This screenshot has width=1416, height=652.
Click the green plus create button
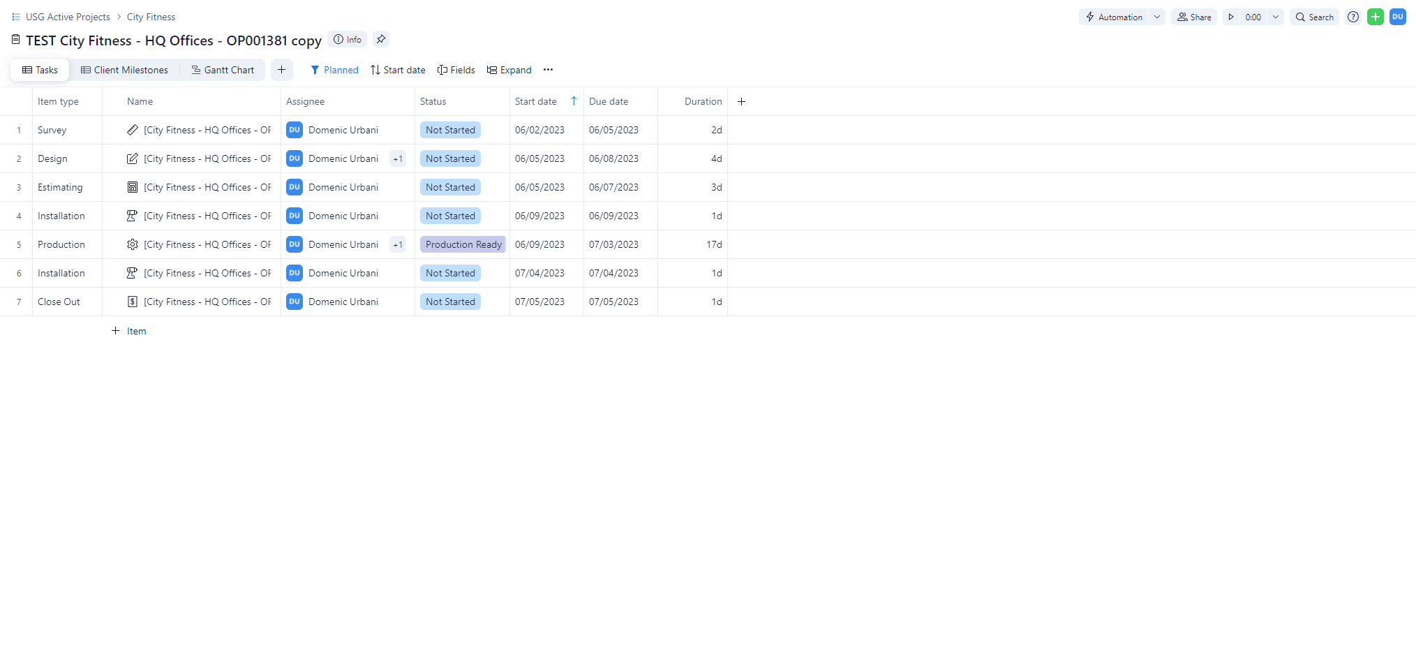click(1376, 17)
